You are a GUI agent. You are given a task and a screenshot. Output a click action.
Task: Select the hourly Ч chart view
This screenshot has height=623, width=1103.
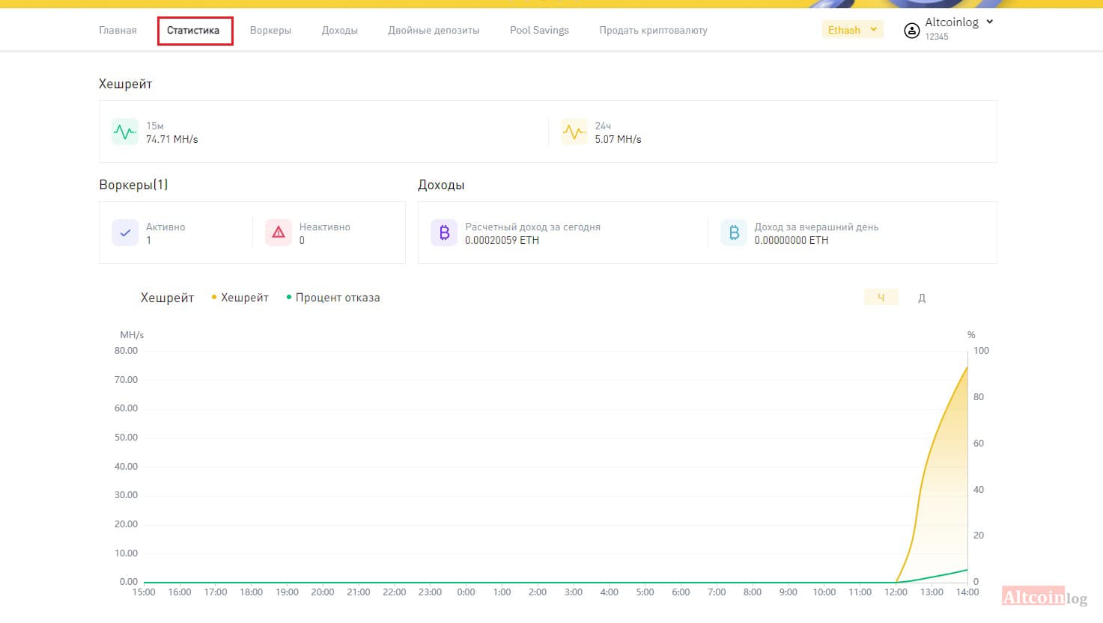point(881,298)
